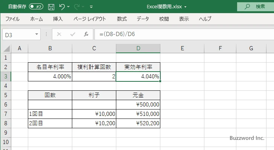The height and width of the screenshot is (150, 274).
Task: Switch to the 校閲 ribbon tab
Action: click(x=164, y=19)
